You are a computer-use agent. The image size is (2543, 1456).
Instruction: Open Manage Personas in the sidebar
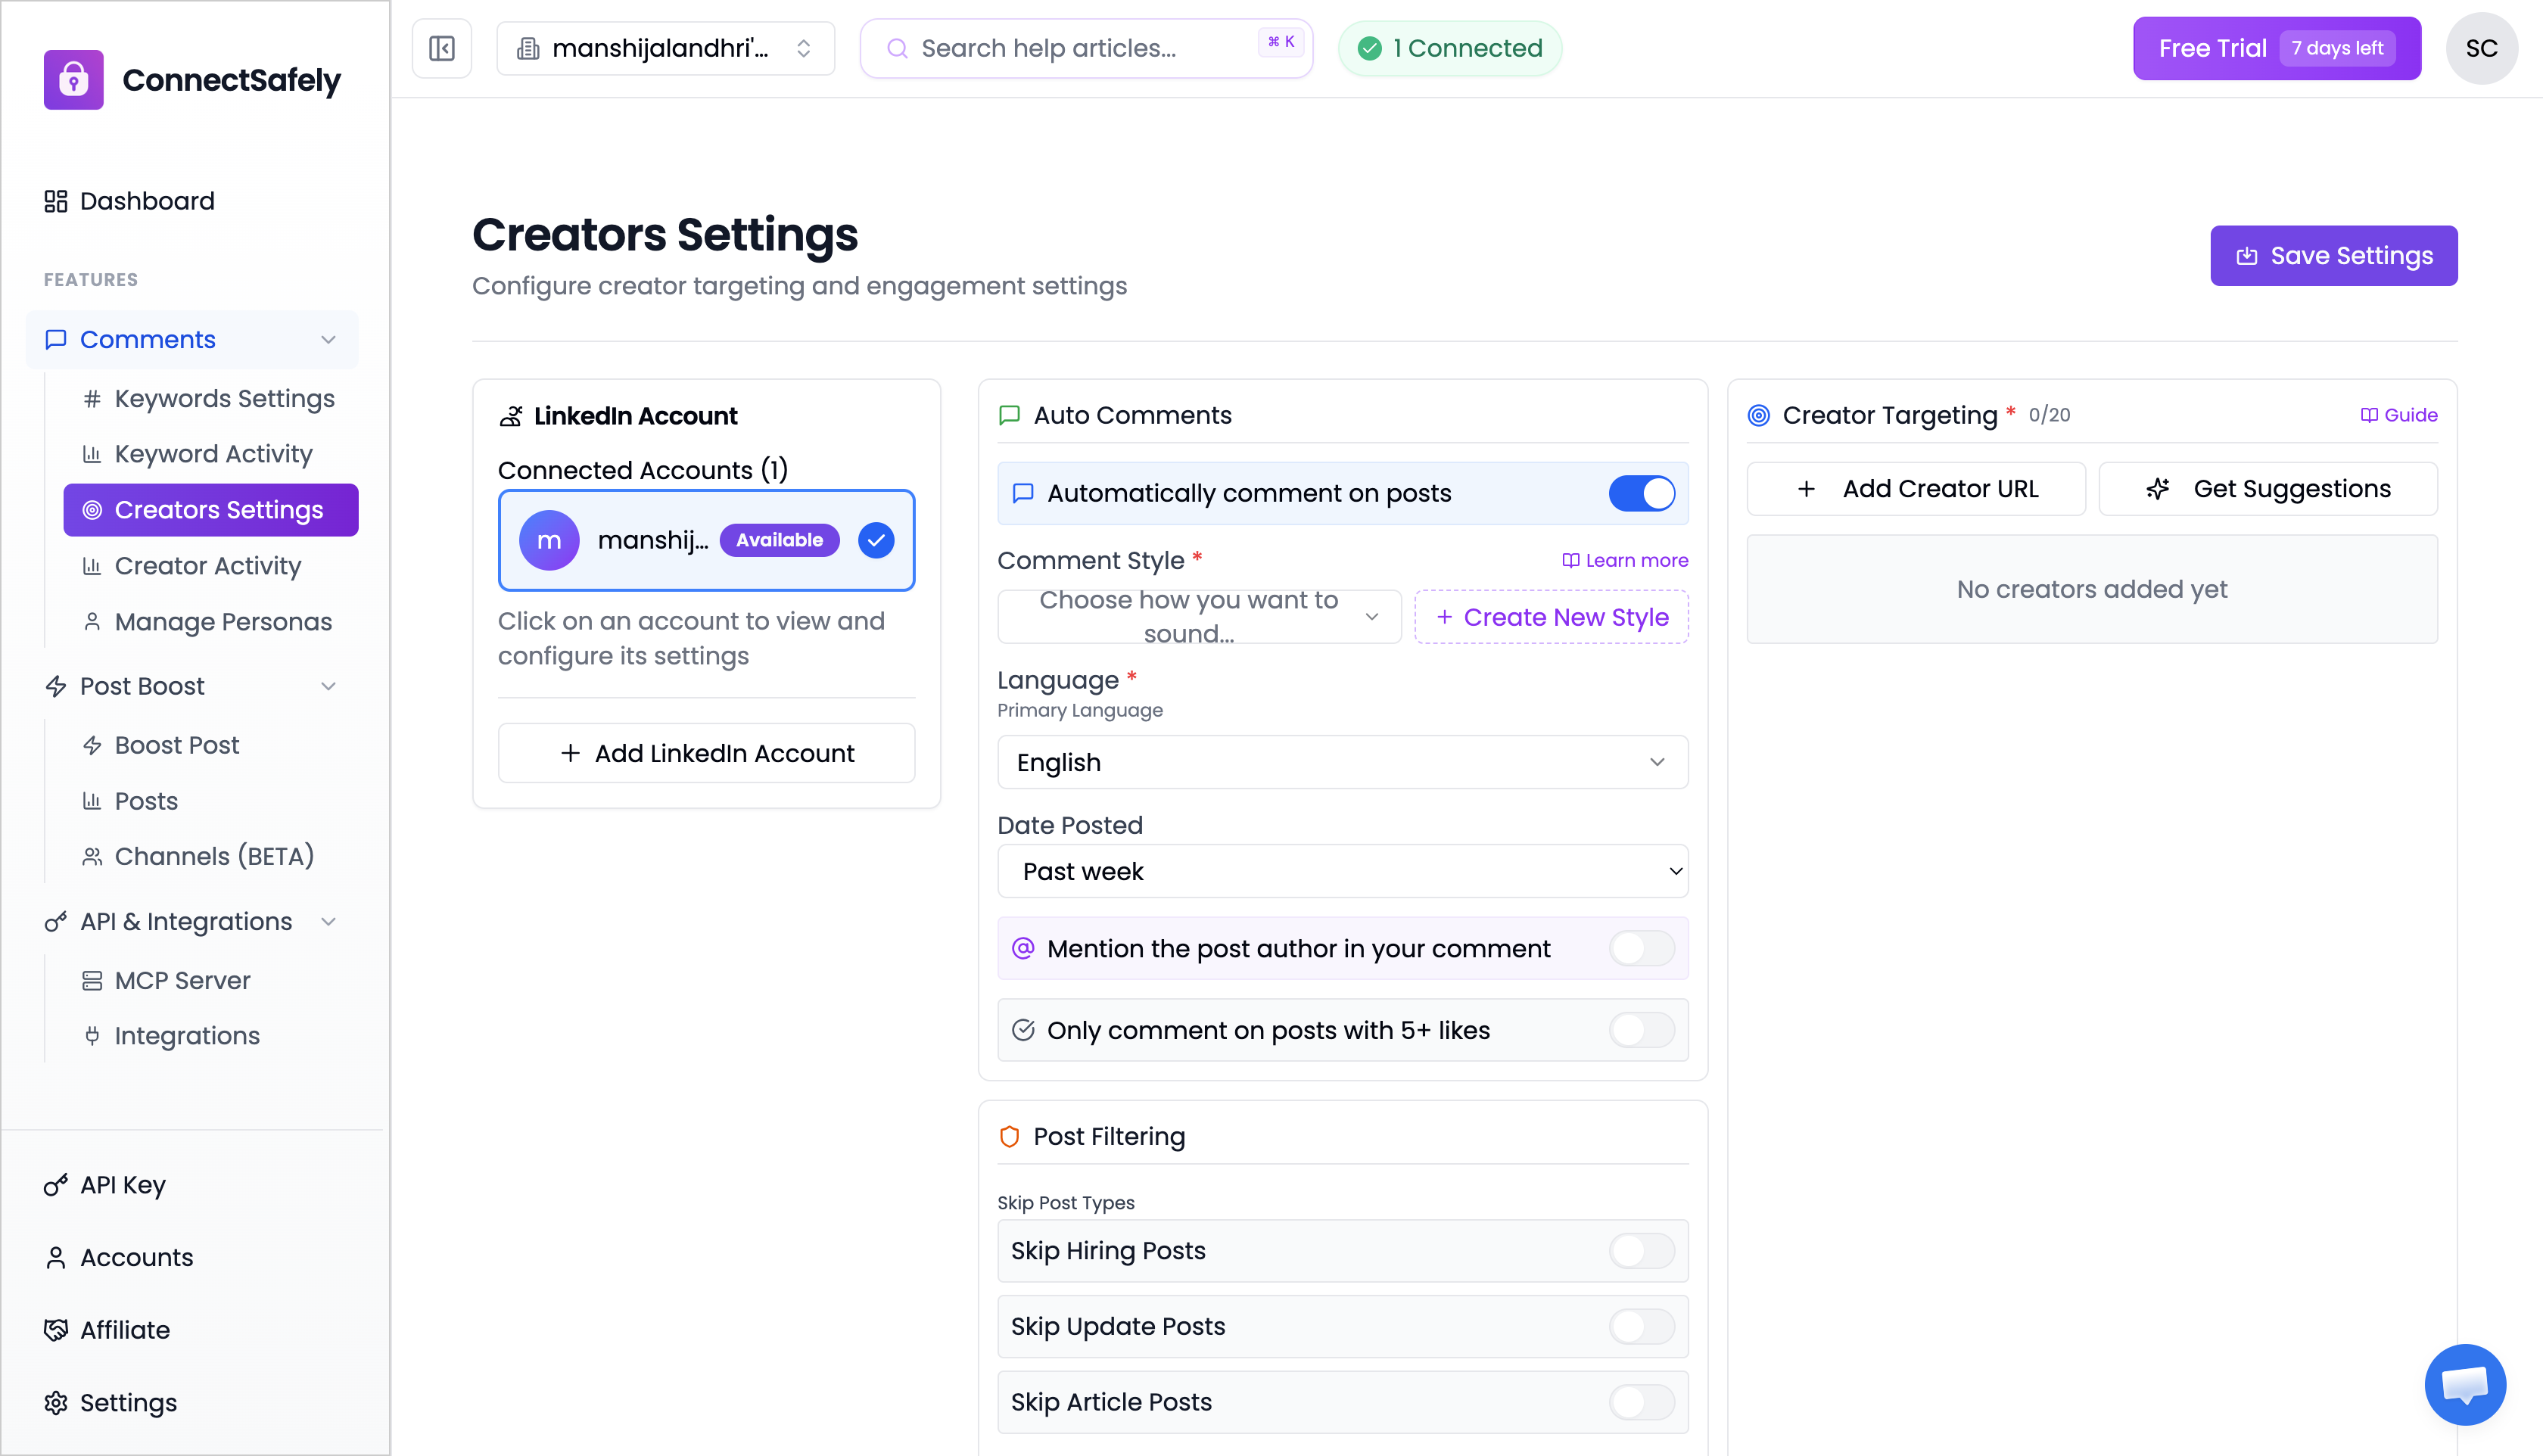pyautogui.click(x=222, y=621)
